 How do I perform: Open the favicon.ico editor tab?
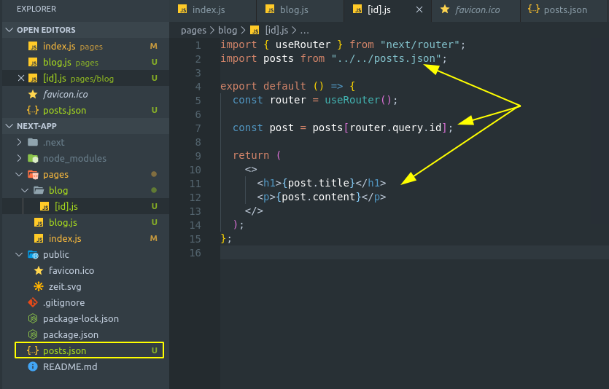click(x=476, y=9)
